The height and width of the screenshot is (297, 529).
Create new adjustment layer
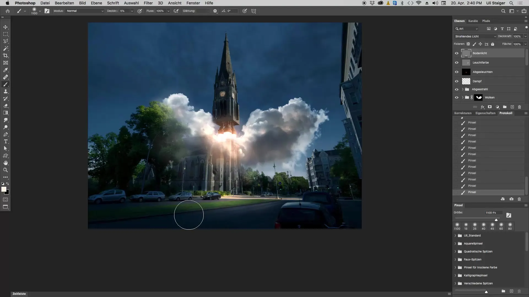(497, 107)
